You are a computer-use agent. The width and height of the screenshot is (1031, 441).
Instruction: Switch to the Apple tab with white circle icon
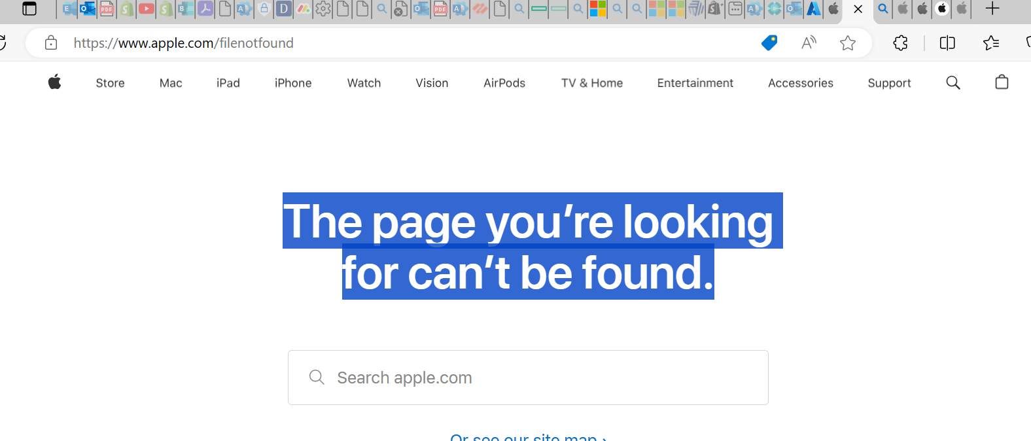click(x=942, y=9)
